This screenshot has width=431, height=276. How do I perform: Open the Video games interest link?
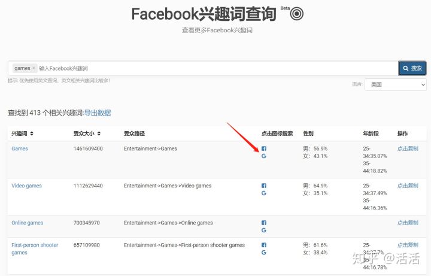tap(26, 186)
